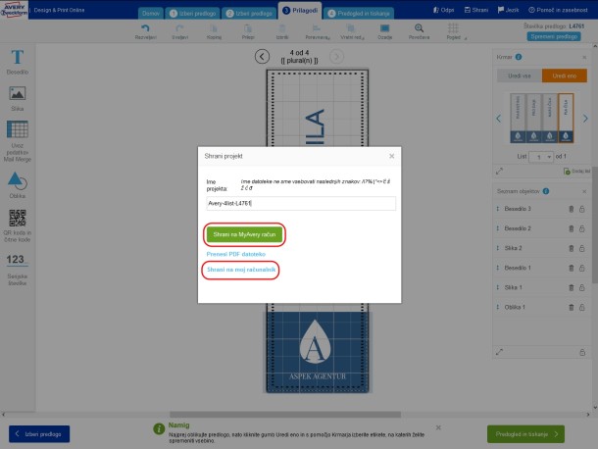
Task: Close the Seznam objektov panel
Action: point(584,191)
